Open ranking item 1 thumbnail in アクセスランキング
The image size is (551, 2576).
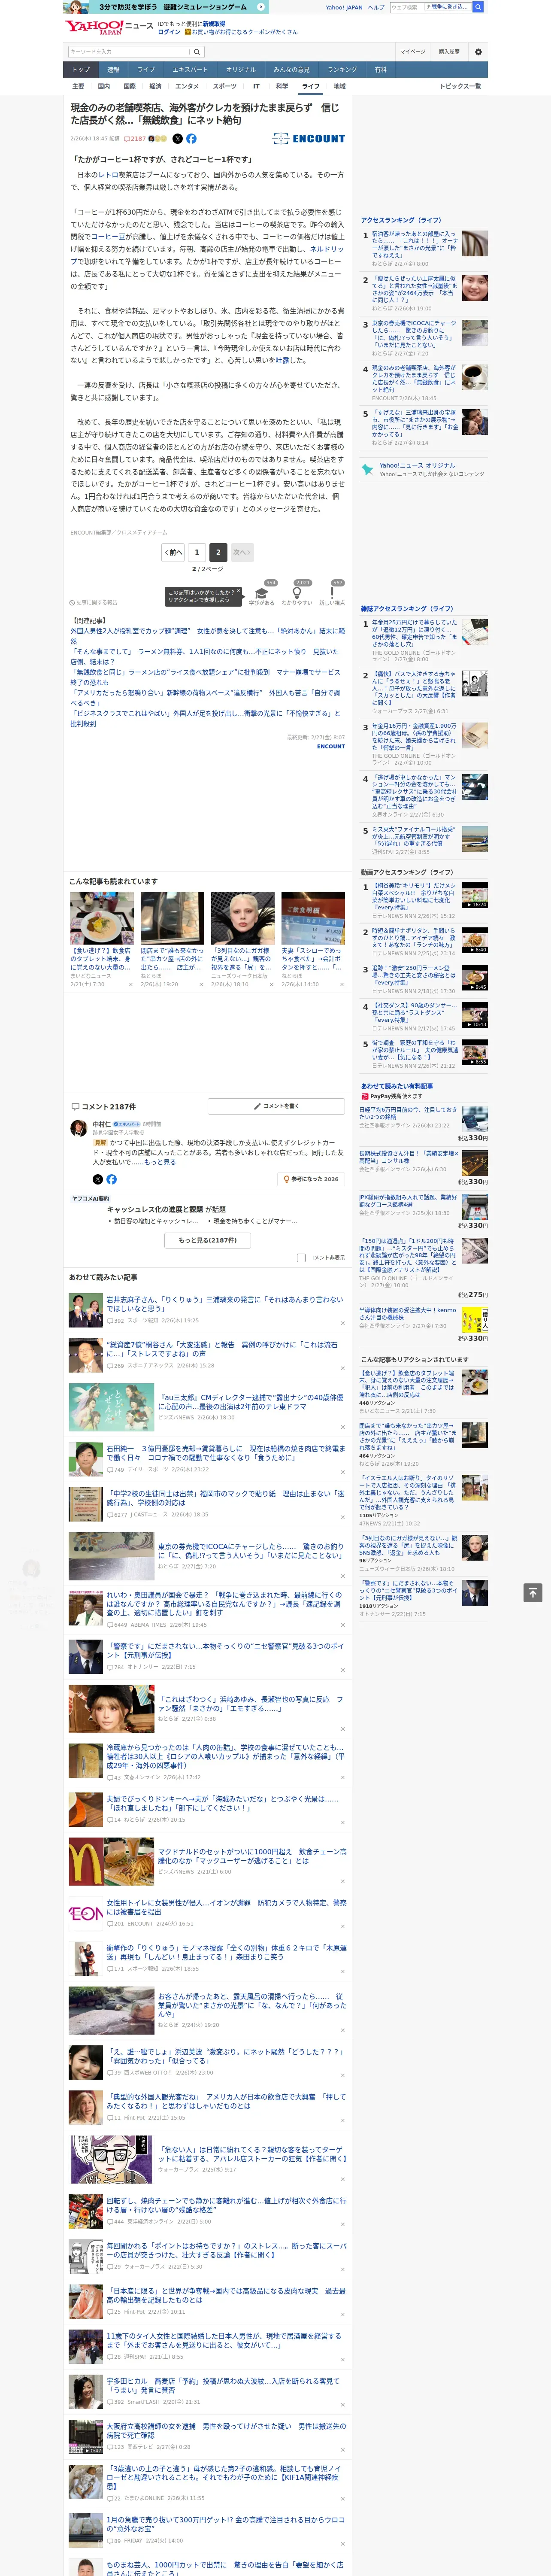tap(475, 243)
